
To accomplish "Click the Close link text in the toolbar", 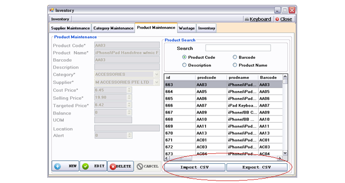I will click(286, 19).
